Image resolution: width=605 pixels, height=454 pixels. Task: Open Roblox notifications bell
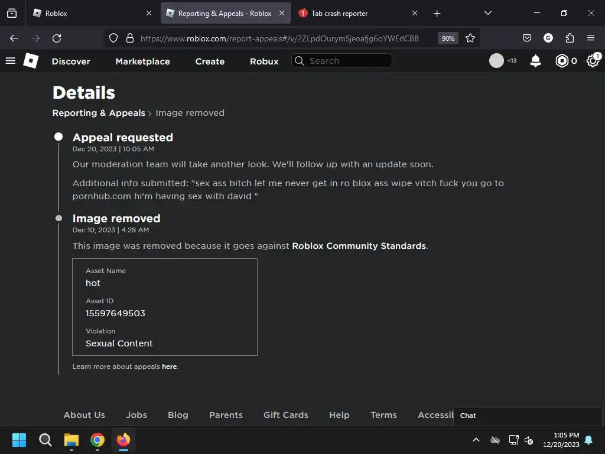[535, 61]
